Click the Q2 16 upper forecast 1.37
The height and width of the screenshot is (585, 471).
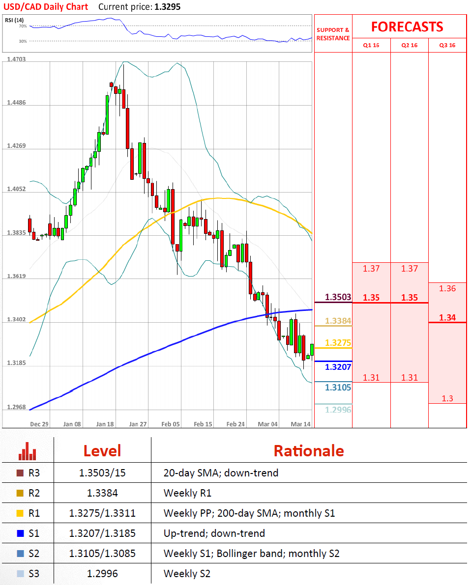410,269
